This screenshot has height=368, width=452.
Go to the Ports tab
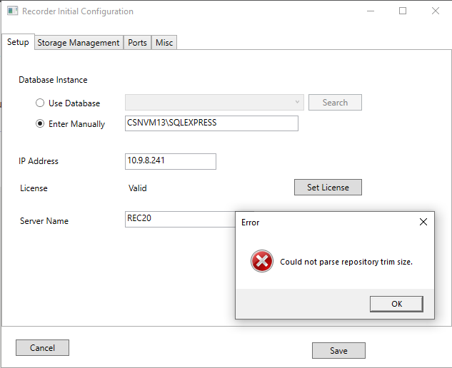(x=138, y=43)
